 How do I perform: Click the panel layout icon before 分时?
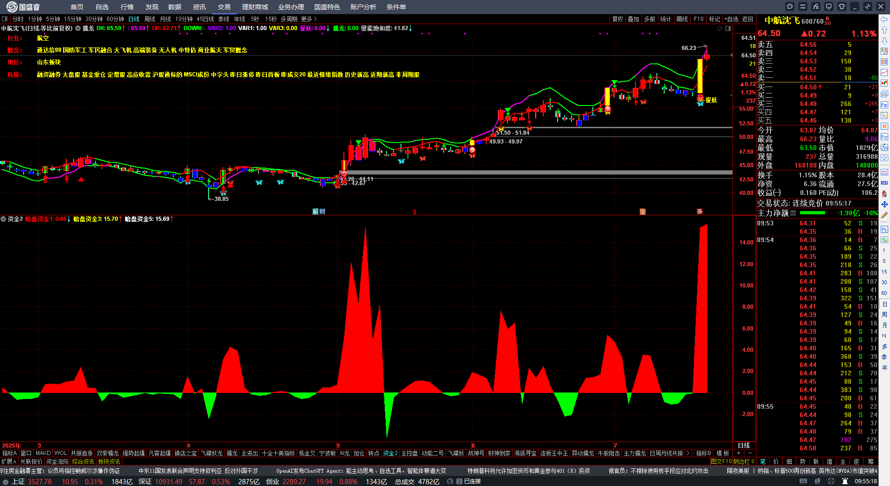[5, 19]
